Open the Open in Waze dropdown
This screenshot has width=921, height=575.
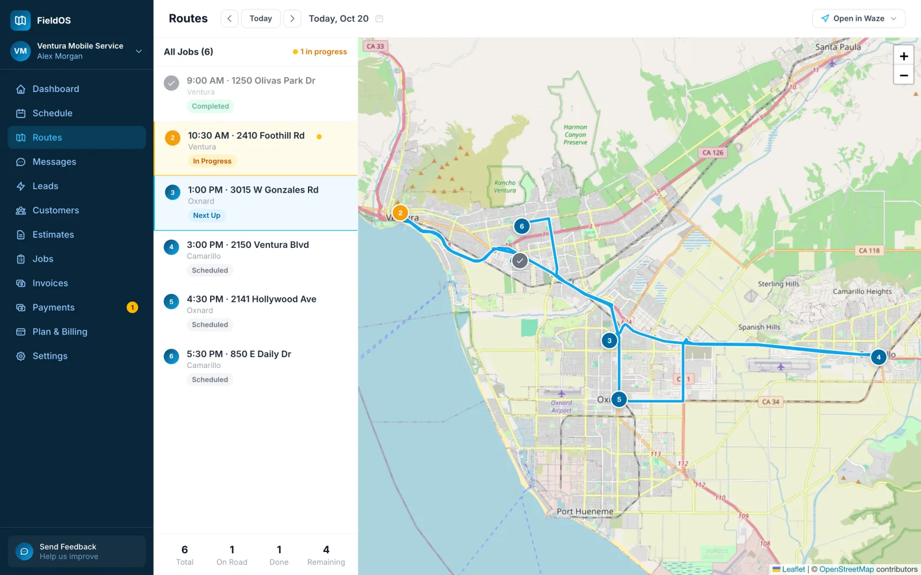[858, 18]
